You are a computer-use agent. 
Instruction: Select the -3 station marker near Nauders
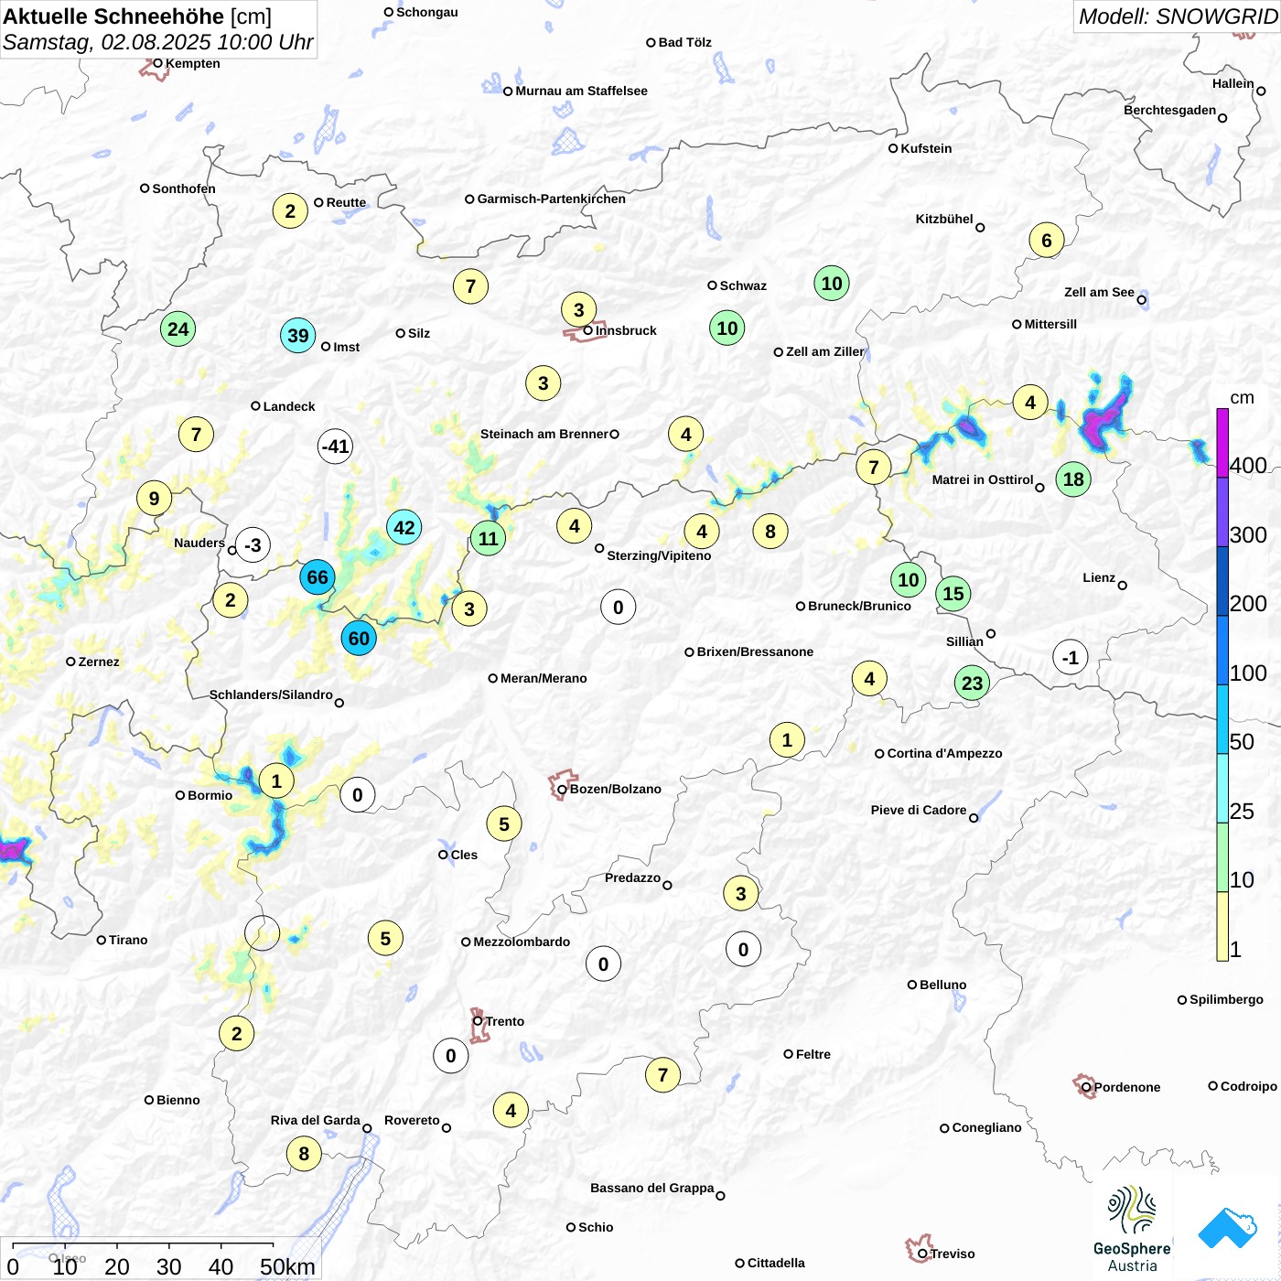point(253,545)
